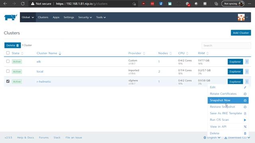Choose Edit from context menu

tap(228, 87)
